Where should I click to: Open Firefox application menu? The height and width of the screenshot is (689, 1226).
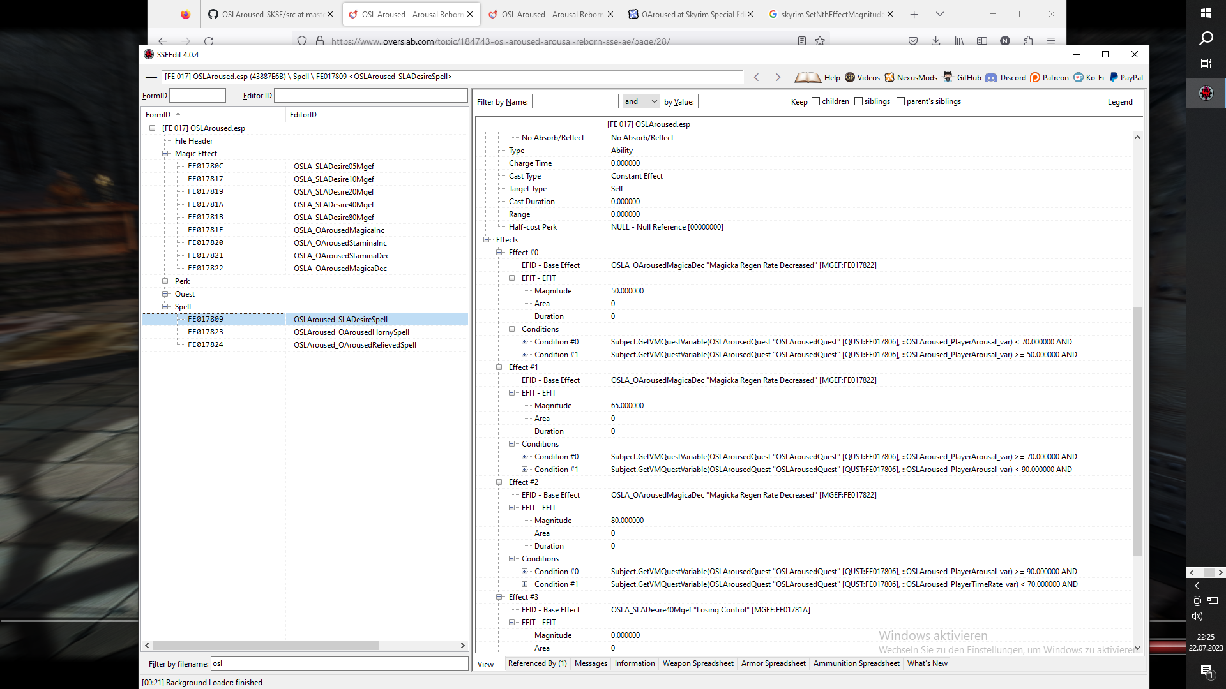click(x=1050, y=41)
